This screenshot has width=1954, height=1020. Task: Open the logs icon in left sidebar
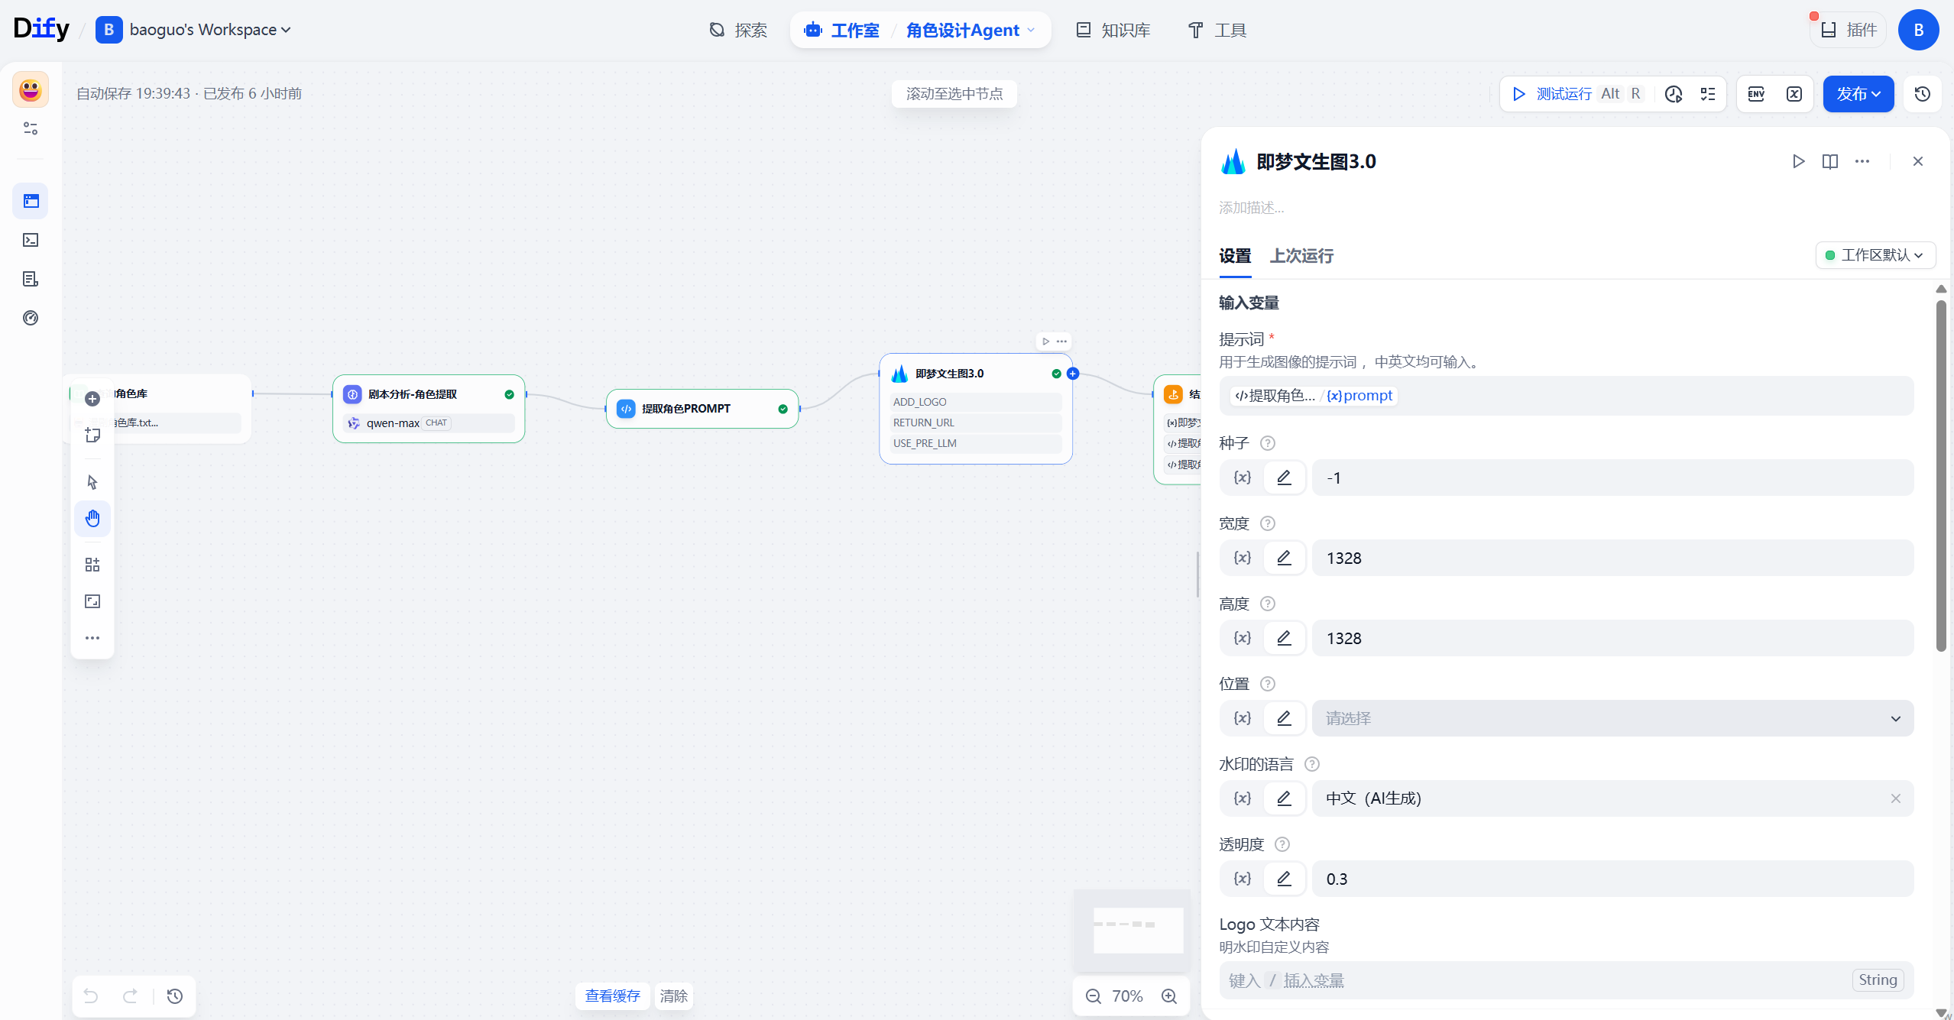(x=31, y=279)
